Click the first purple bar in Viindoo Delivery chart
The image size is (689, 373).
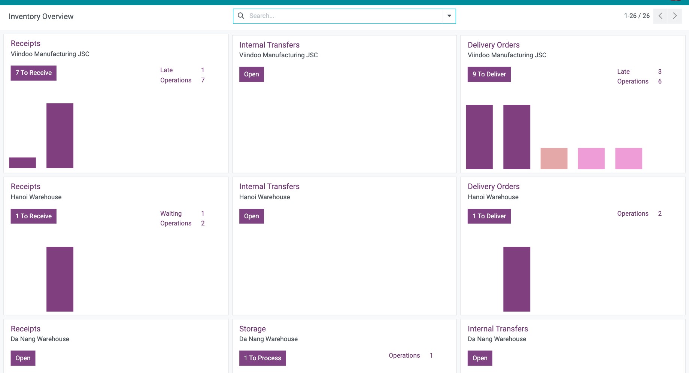479,137
